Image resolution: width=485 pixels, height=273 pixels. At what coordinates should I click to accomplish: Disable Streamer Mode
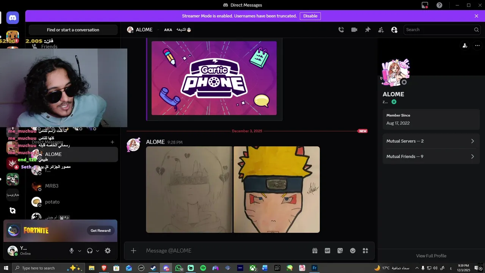(x=310, y=16)
